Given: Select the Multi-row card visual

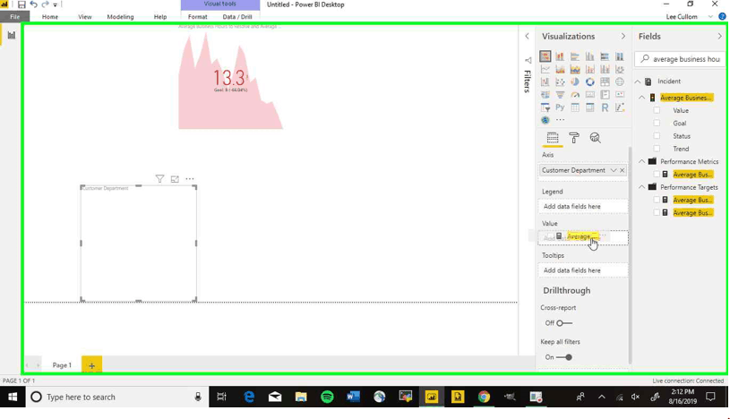Looking at the screenshot, I should (605, 95).
